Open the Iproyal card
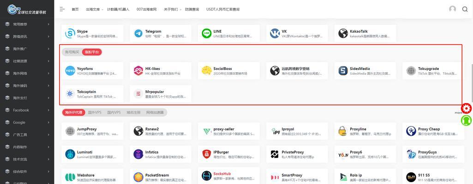Screen dimensions: 473x184 pyautogui.click(x=297, y=131)
